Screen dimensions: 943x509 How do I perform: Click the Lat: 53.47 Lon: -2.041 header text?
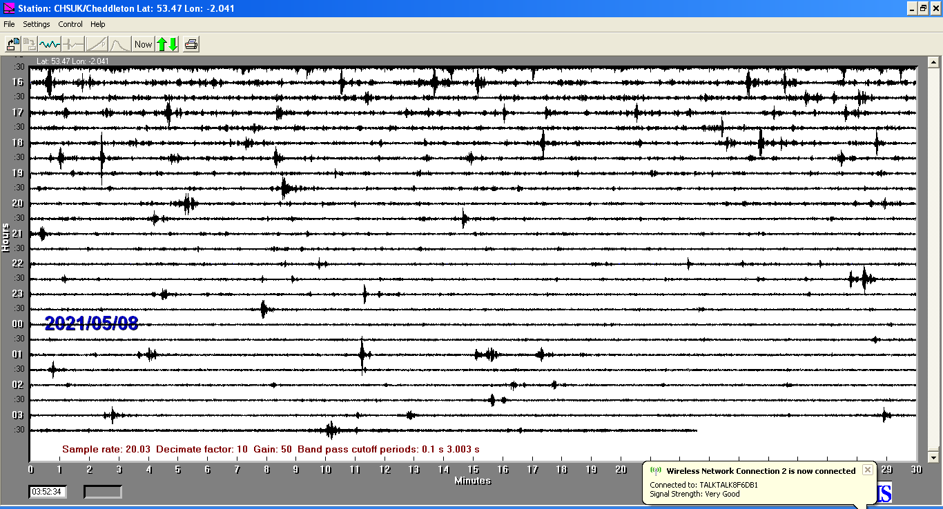tap(72, 61)
